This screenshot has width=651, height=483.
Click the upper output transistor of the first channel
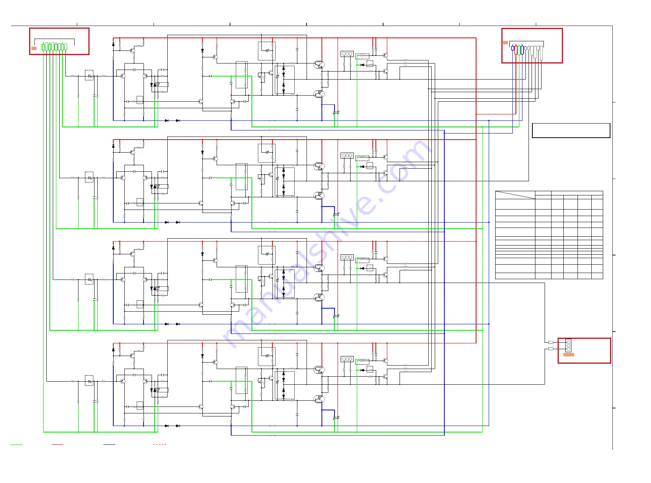pos(319,64)
